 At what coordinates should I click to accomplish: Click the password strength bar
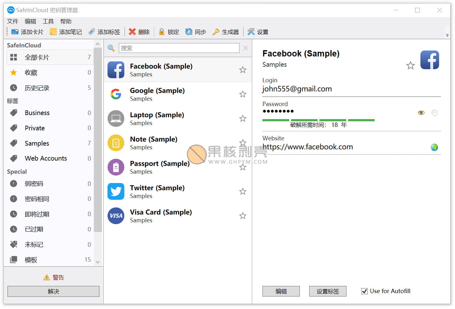[318, 120]
